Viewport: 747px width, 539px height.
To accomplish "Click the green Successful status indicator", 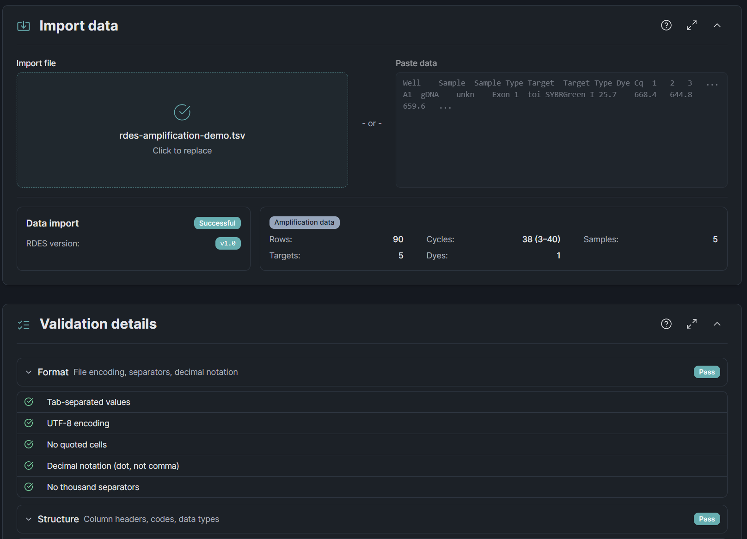I will (217, 223).
